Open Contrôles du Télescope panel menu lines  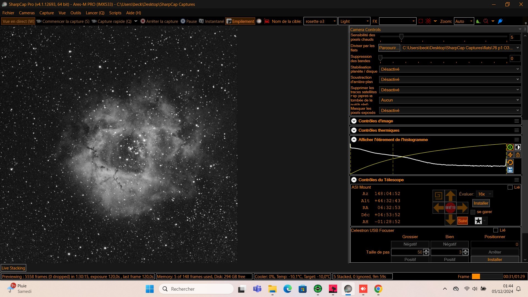516,180
